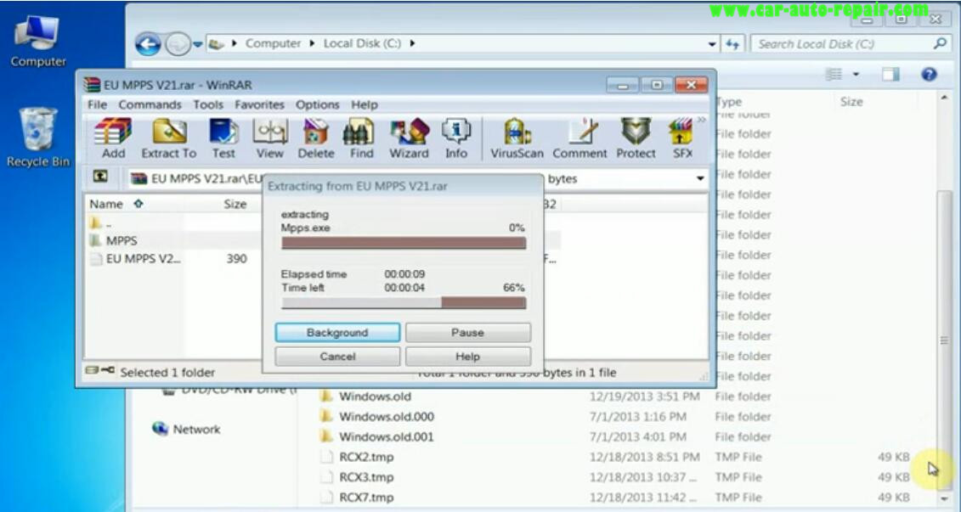The width and height of the screenshot is (961, 512).
Task: Click the search magnifier icon
Action: (x=940, y=43)
